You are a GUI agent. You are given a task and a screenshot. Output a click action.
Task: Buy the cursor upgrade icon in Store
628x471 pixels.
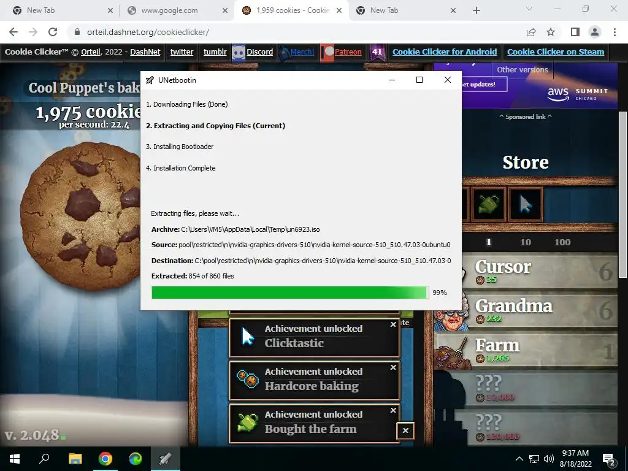click(x=526, y=204)
